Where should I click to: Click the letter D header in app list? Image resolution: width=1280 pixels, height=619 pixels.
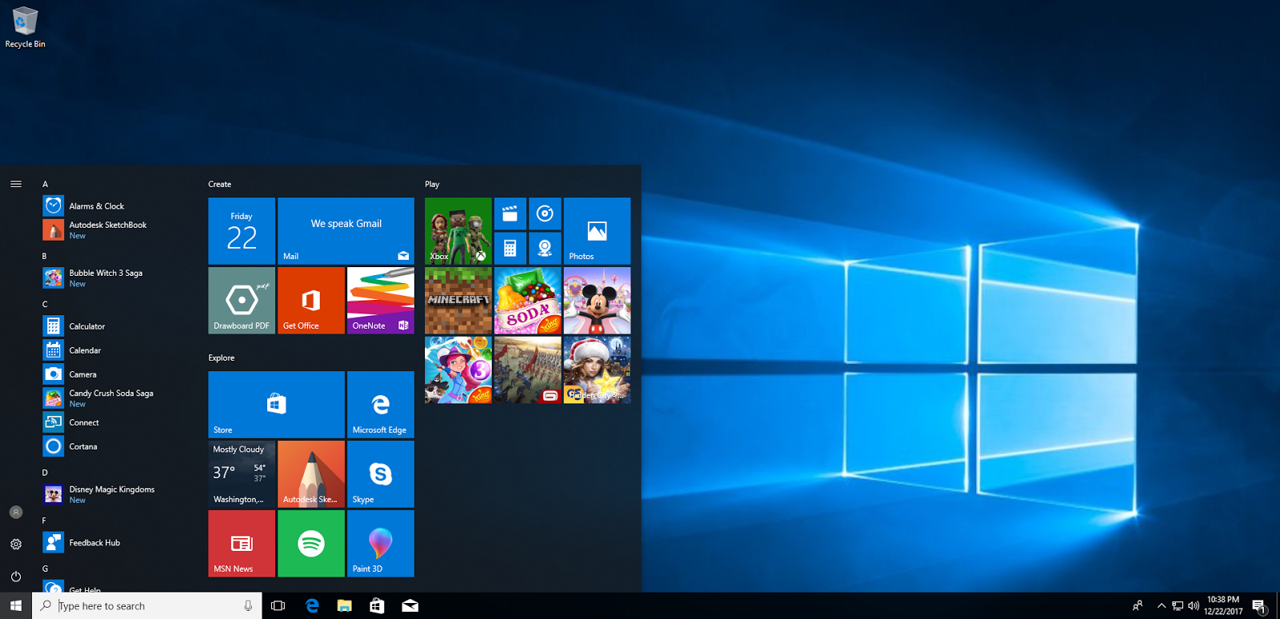pyautogui.click(x=45, y=473)
